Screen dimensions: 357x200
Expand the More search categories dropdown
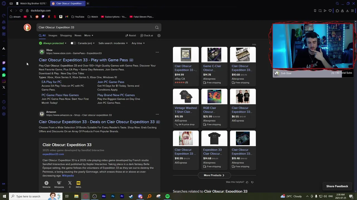89,36
